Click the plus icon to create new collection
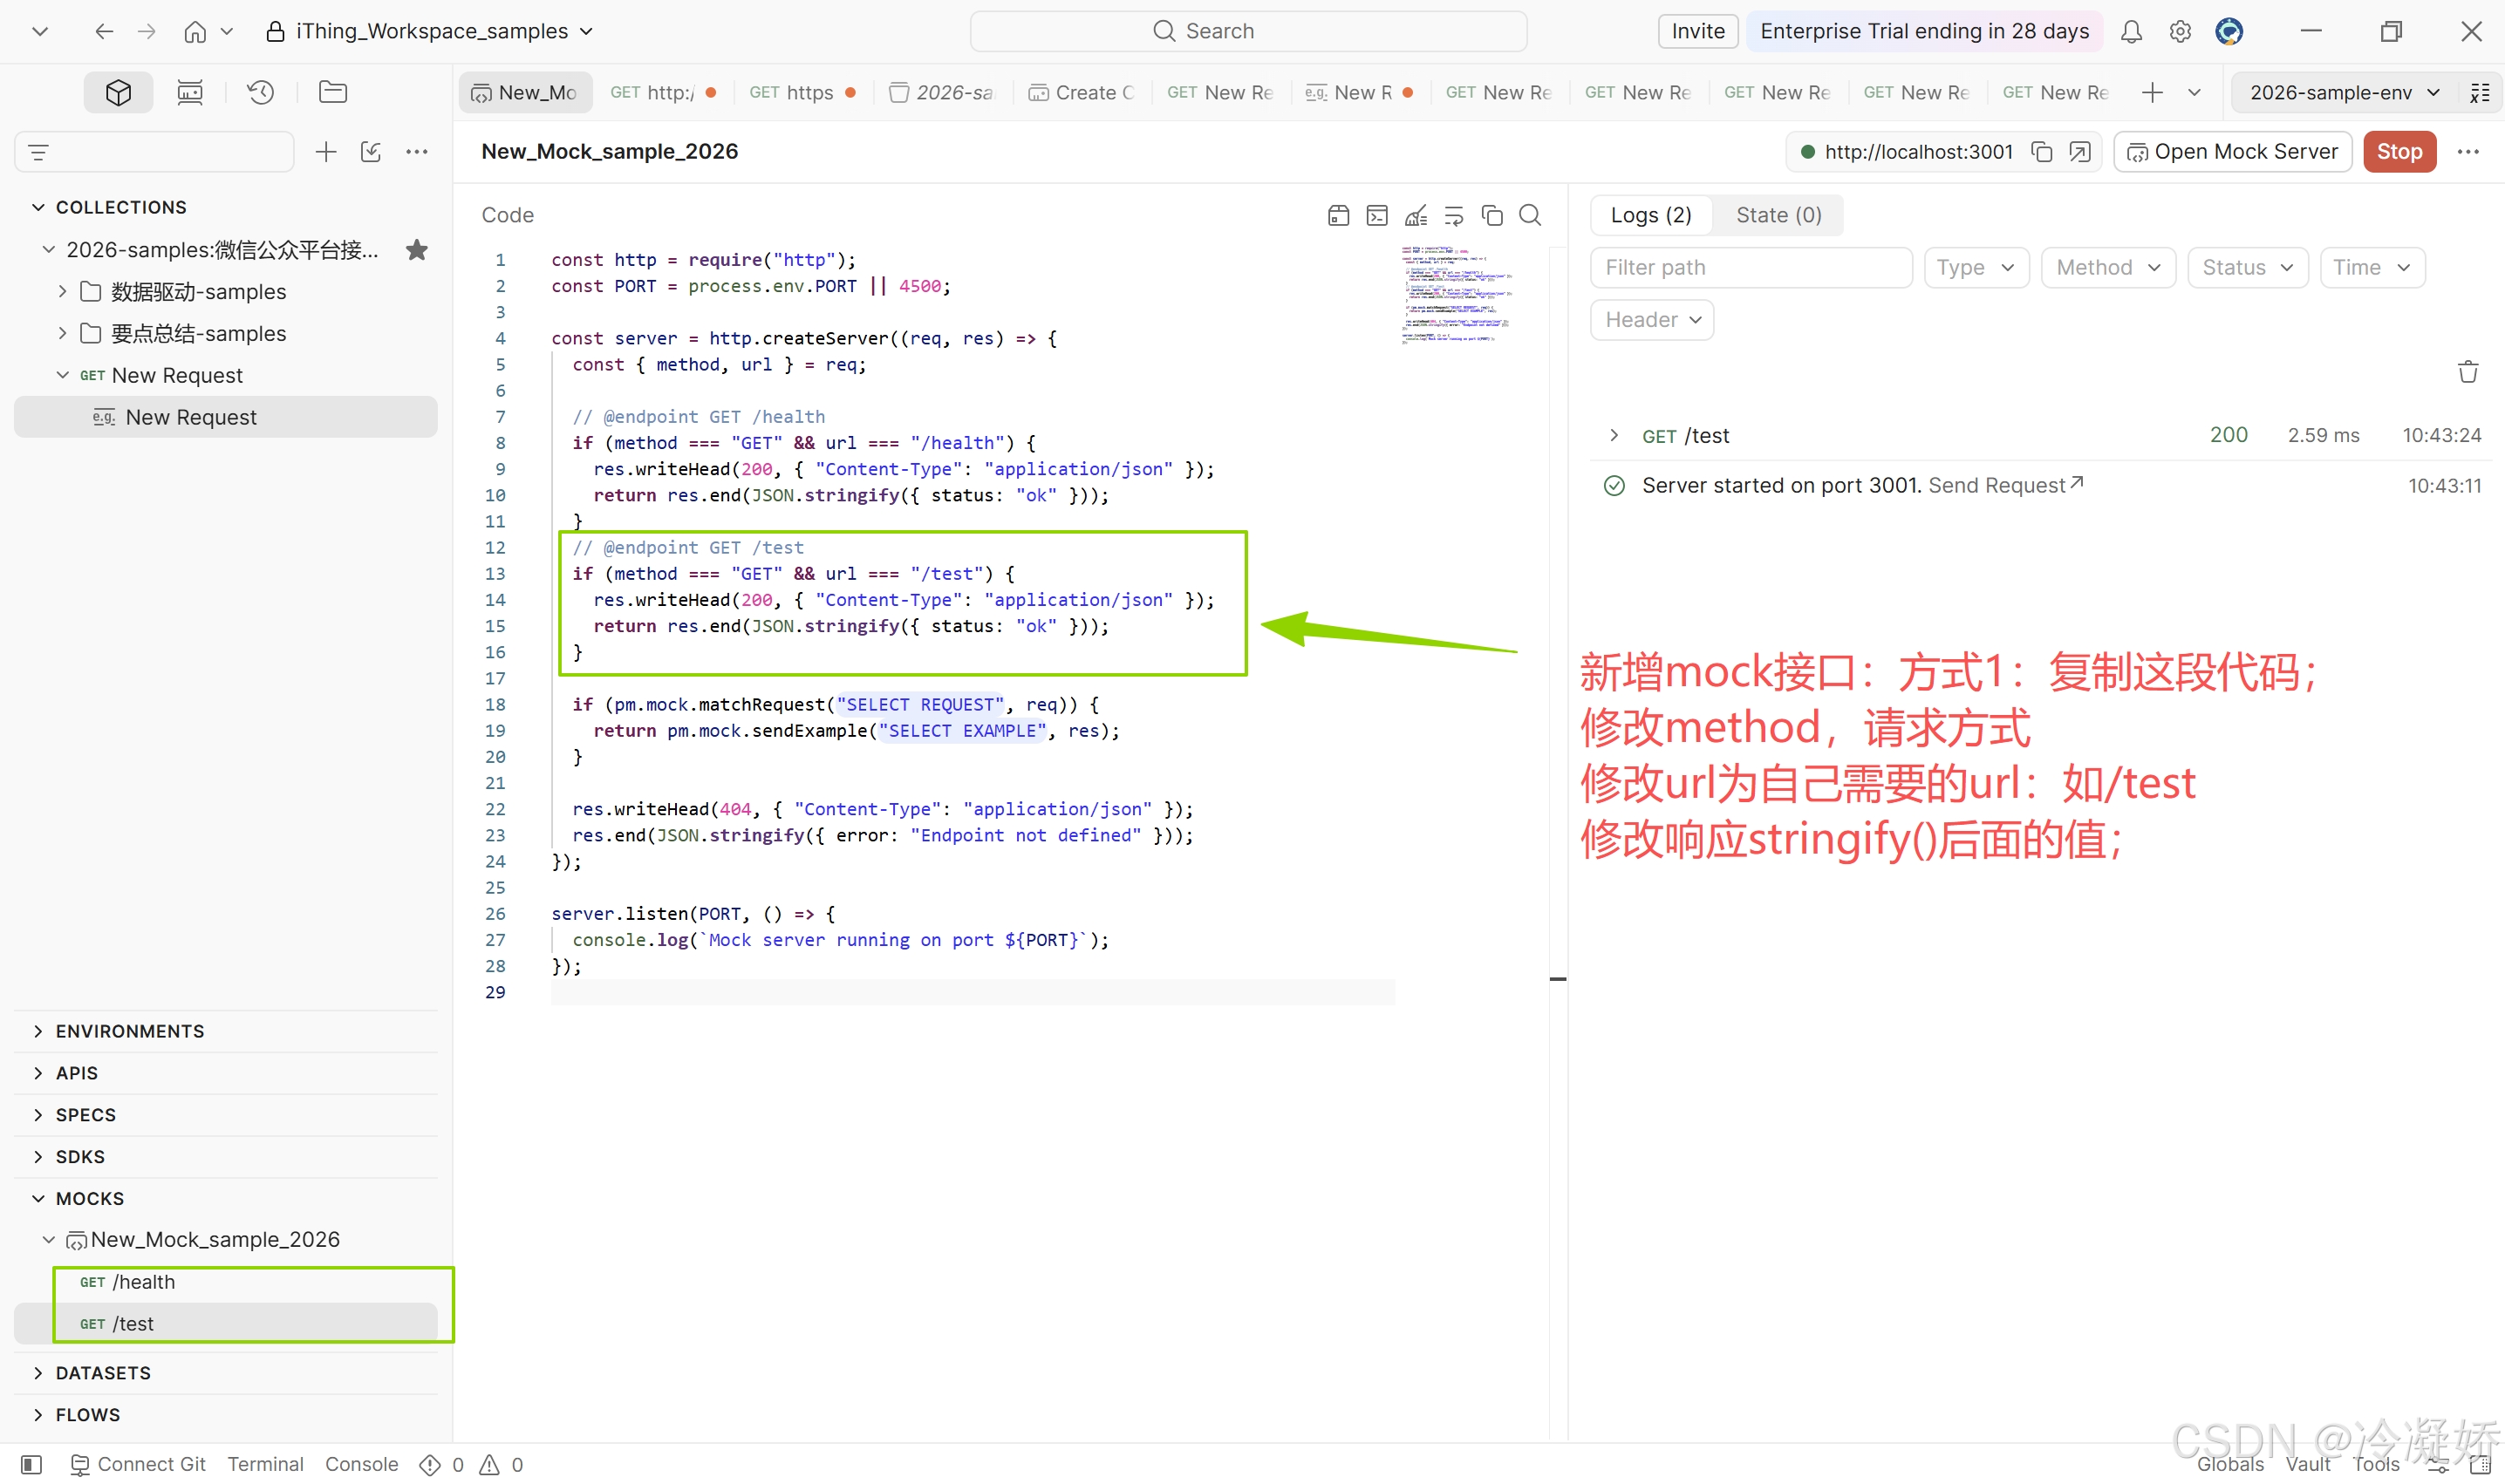 tap(325, 152)
